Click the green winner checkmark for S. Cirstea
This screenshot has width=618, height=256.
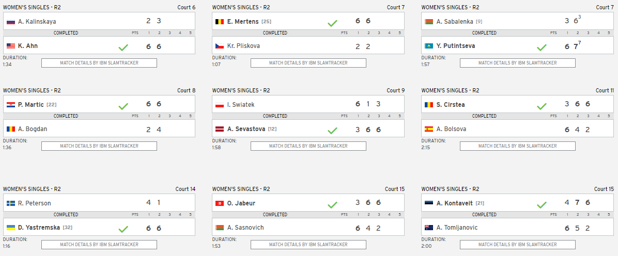(541, 106)
